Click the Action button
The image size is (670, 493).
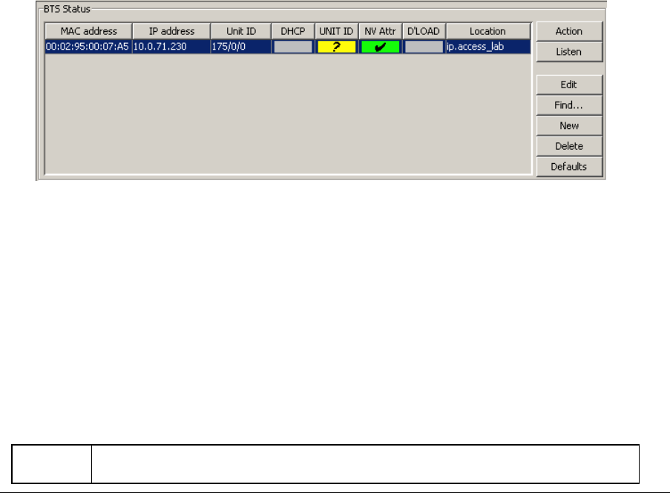click(x=569, y=31)
